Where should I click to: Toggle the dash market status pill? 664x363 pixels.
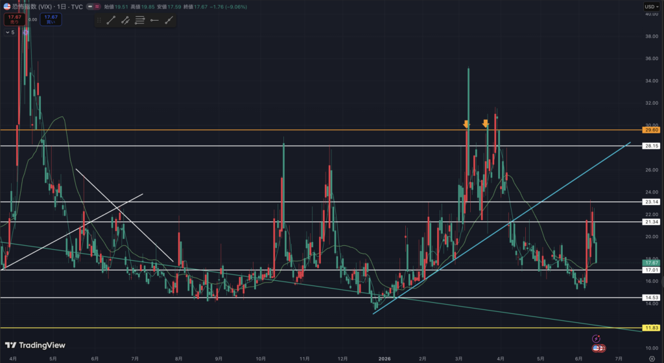[89, 6]
